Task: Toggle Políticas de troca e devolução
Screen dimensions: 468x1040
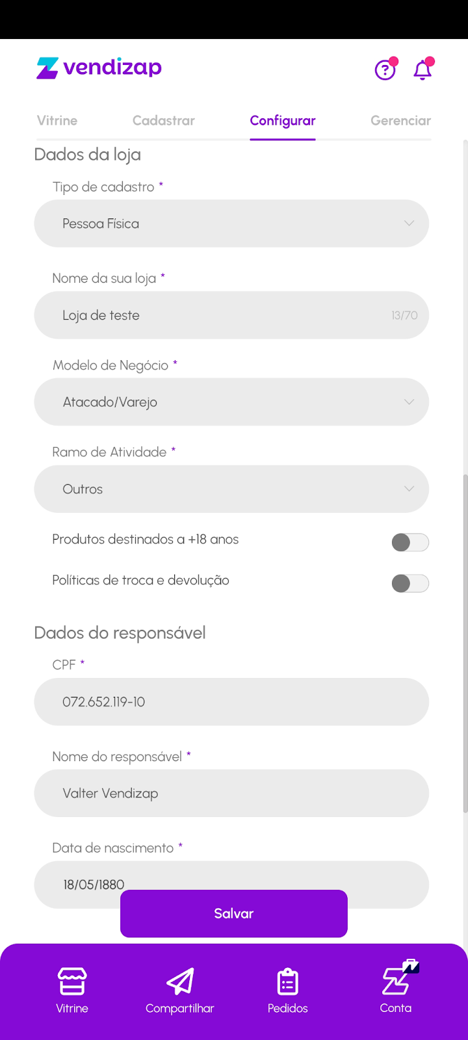Action: [x=410, y=583]
